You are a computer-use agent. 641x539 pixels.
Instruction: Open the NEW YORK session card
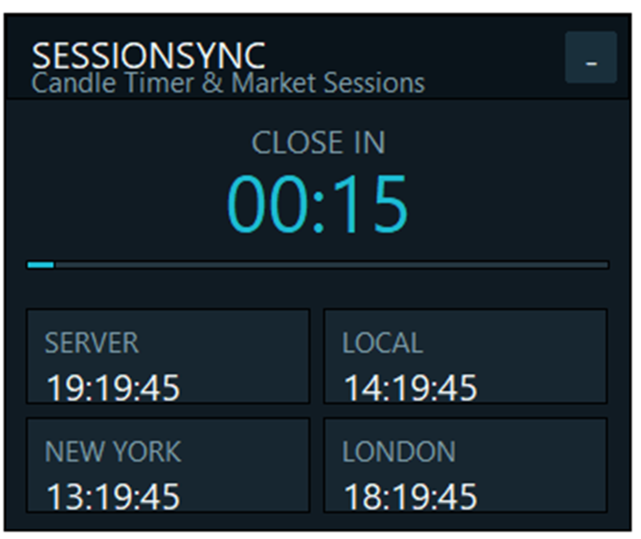168,465
